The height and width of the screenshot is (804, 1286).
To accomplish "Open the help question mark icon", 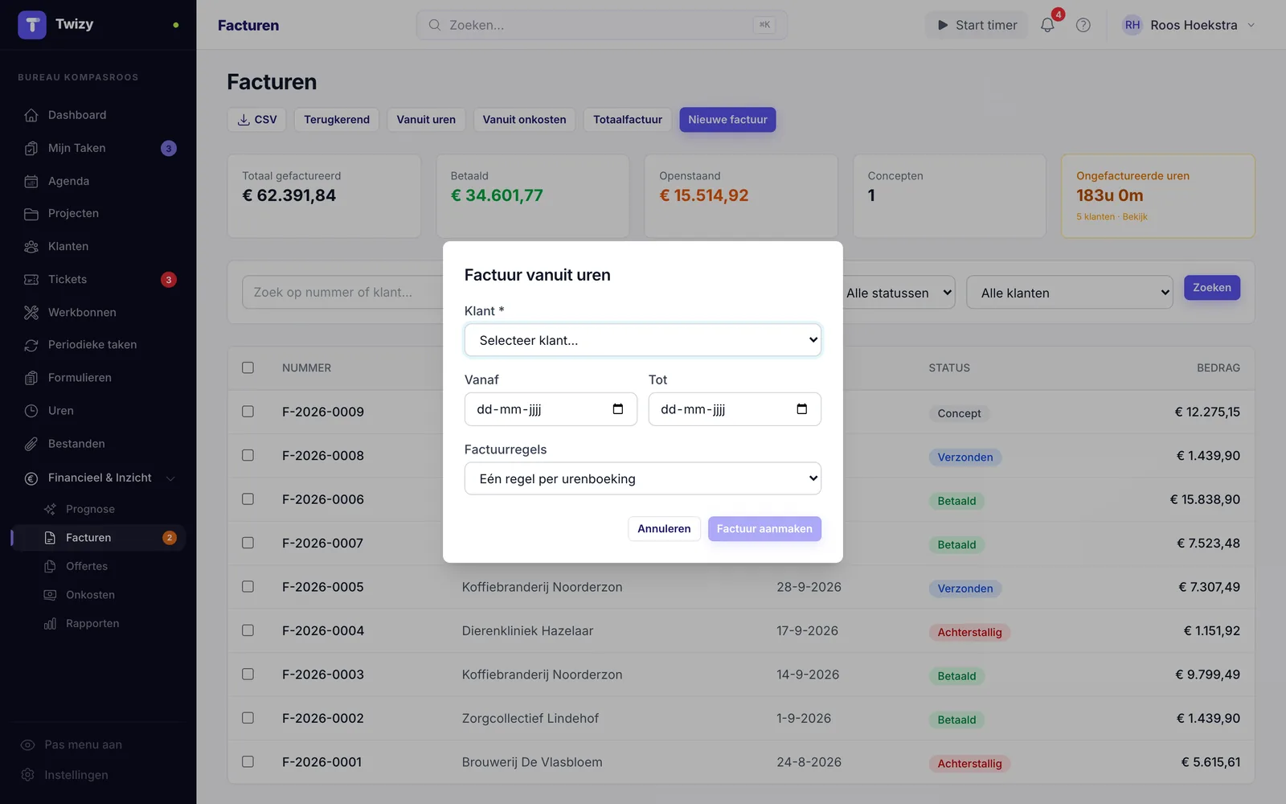I will tap(1083, 25).
